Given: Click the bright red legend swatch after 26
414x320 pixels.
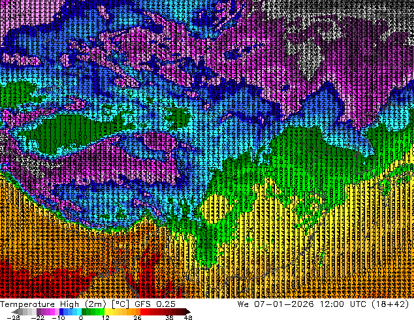Looking at the screenshot, I should tap(142, 312).
